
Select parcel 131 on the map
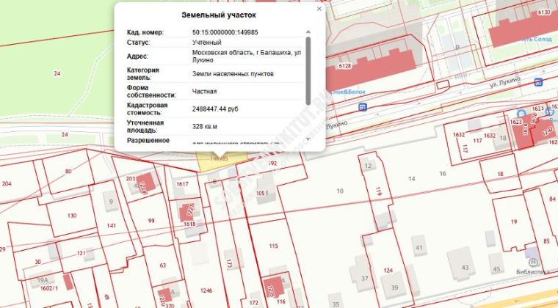[x=81, y=253]
